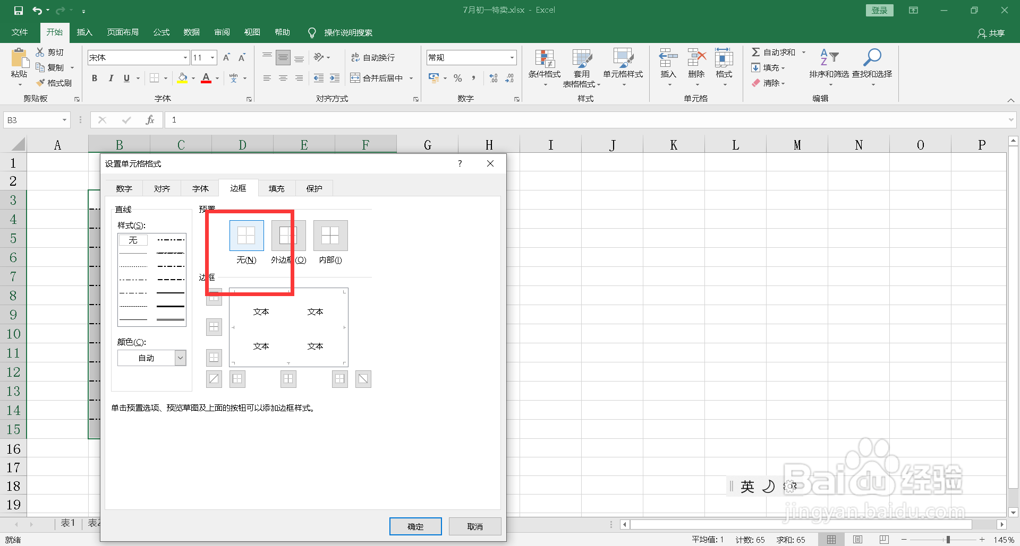This screenshot has height=546, width=1020.
Task: Click the Cell Styles icon
Action: [623, 58]
